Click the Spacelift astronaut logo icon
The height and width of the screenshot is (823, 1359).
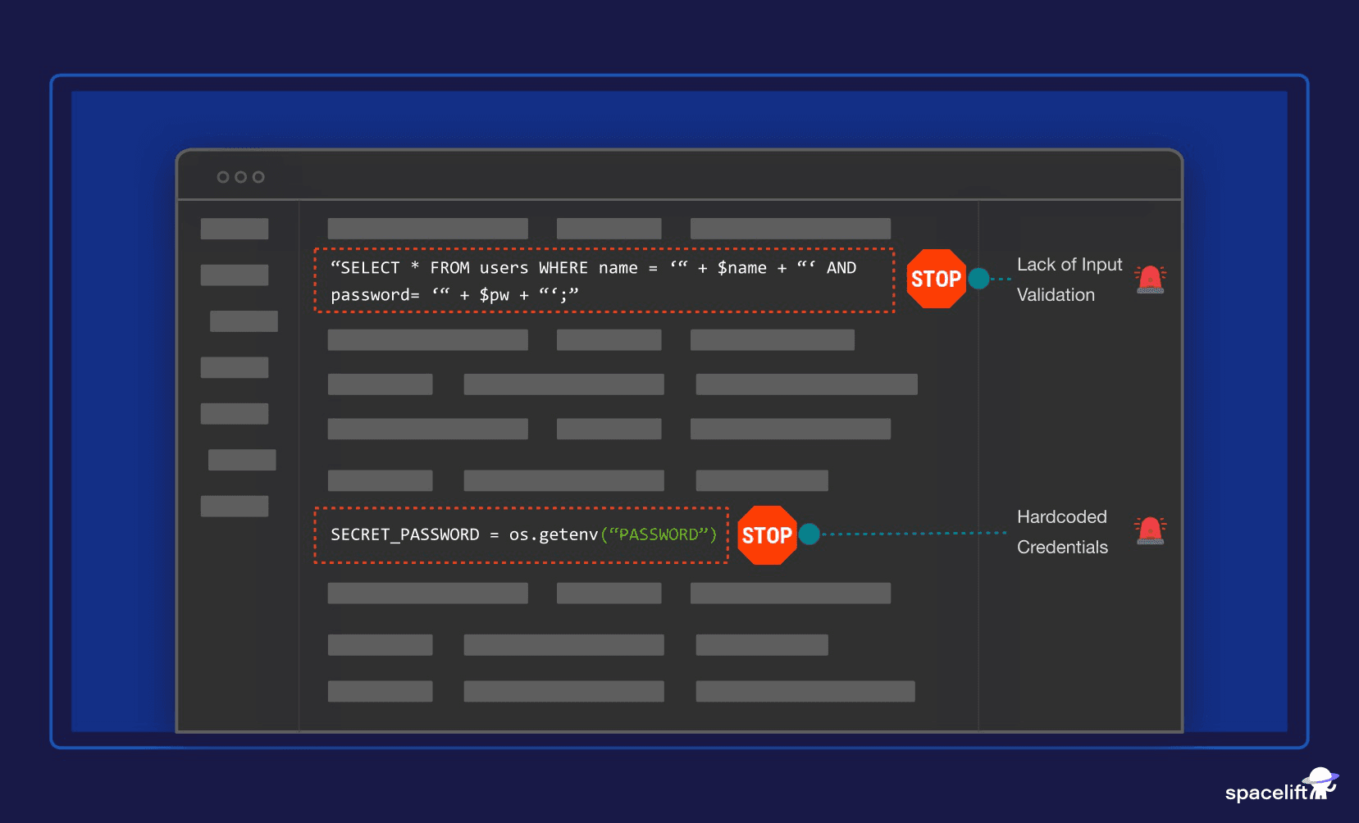[x=1320, y=783]
